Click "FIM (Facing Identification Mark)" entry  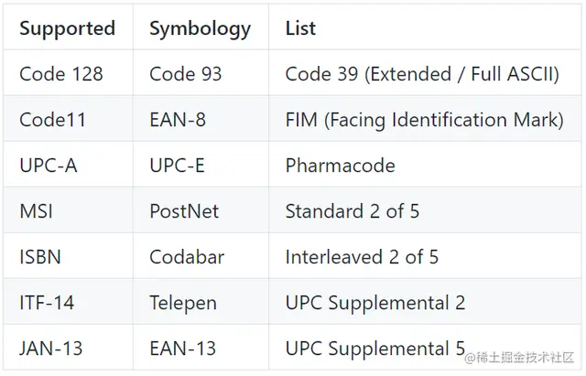point(423,120)
